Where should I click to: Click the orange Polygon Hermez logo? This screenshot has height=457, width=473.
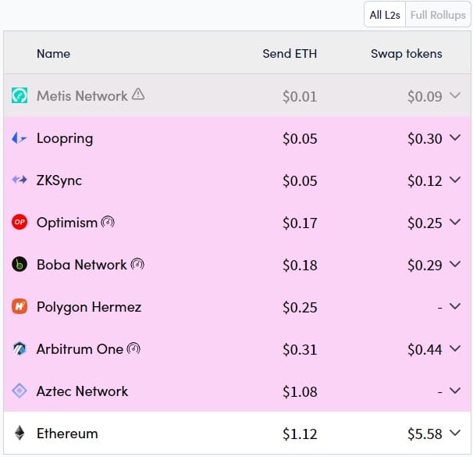pos(20,306)
